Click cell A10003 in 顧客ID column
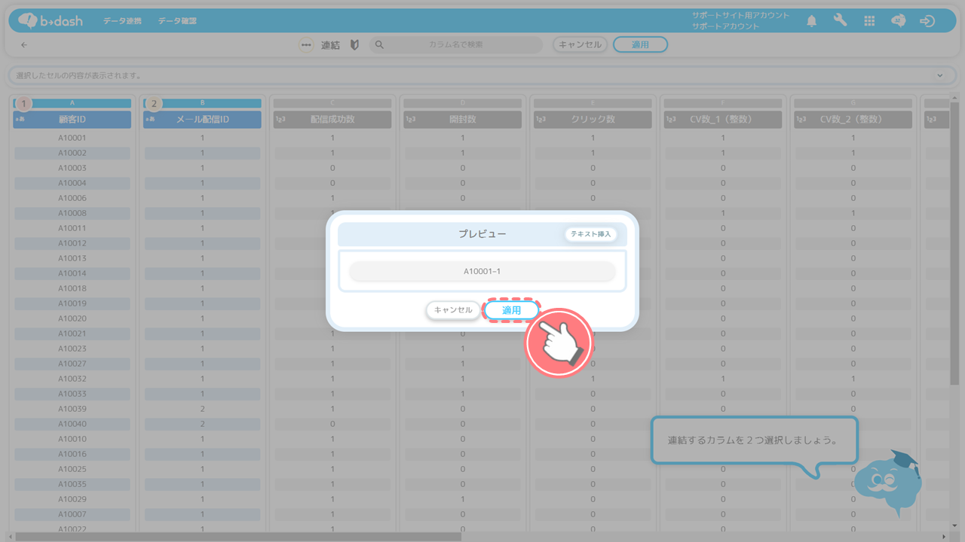Image resolution: width=965 pixels, height=542 pixels. pos(72,168)
